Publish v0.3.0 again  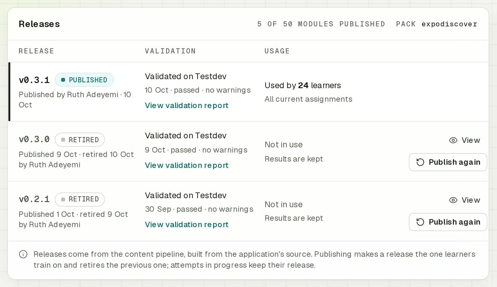pos(448,162)
